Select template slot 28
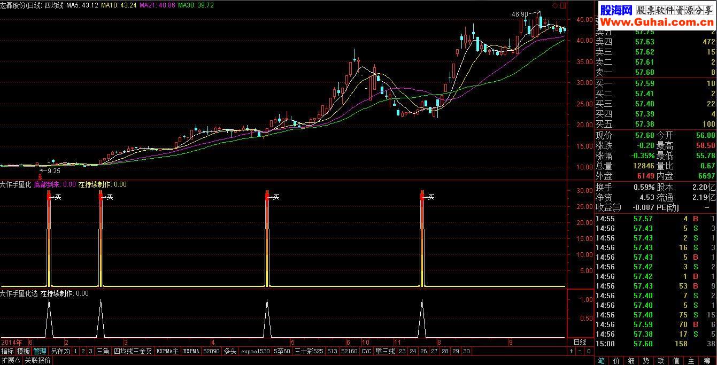The image size is (717, 365). tap(445, 351)
